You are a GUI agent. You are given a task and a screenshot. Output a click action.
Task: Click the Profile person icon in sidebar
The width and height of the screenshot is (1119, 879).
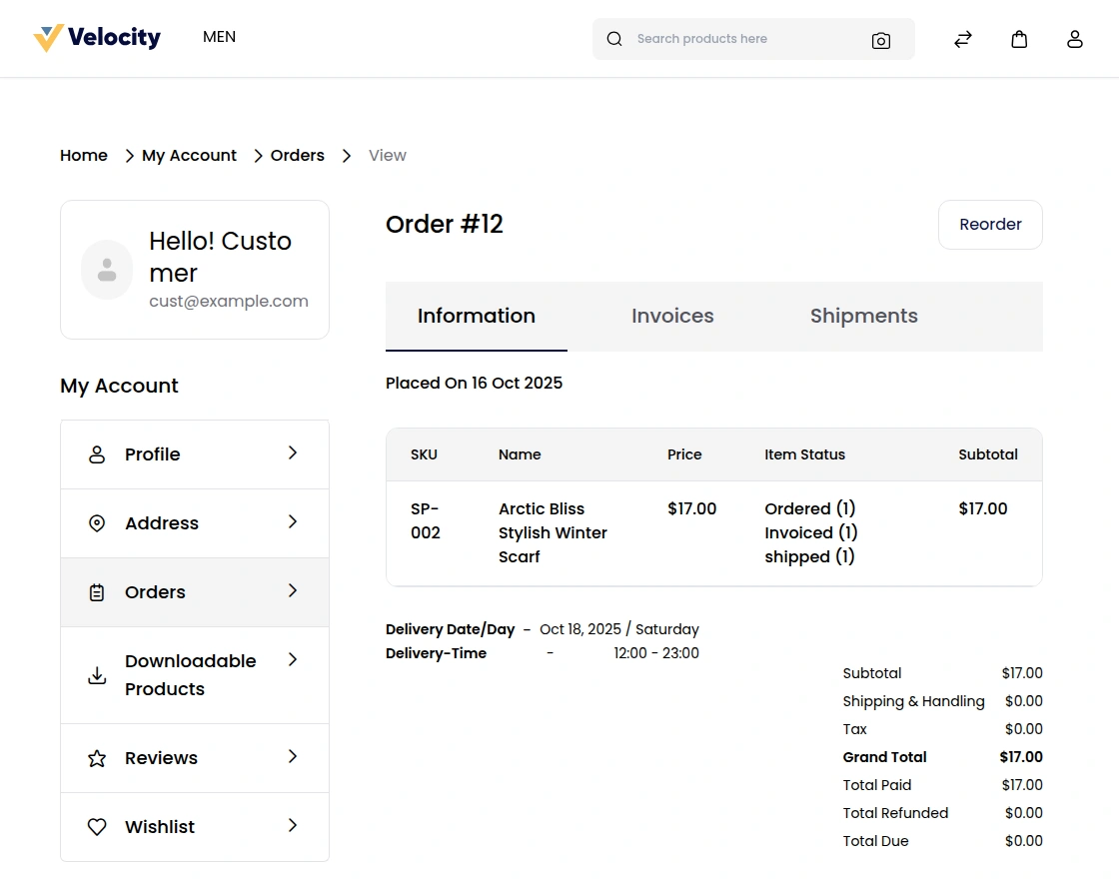(x=97, y=453)
